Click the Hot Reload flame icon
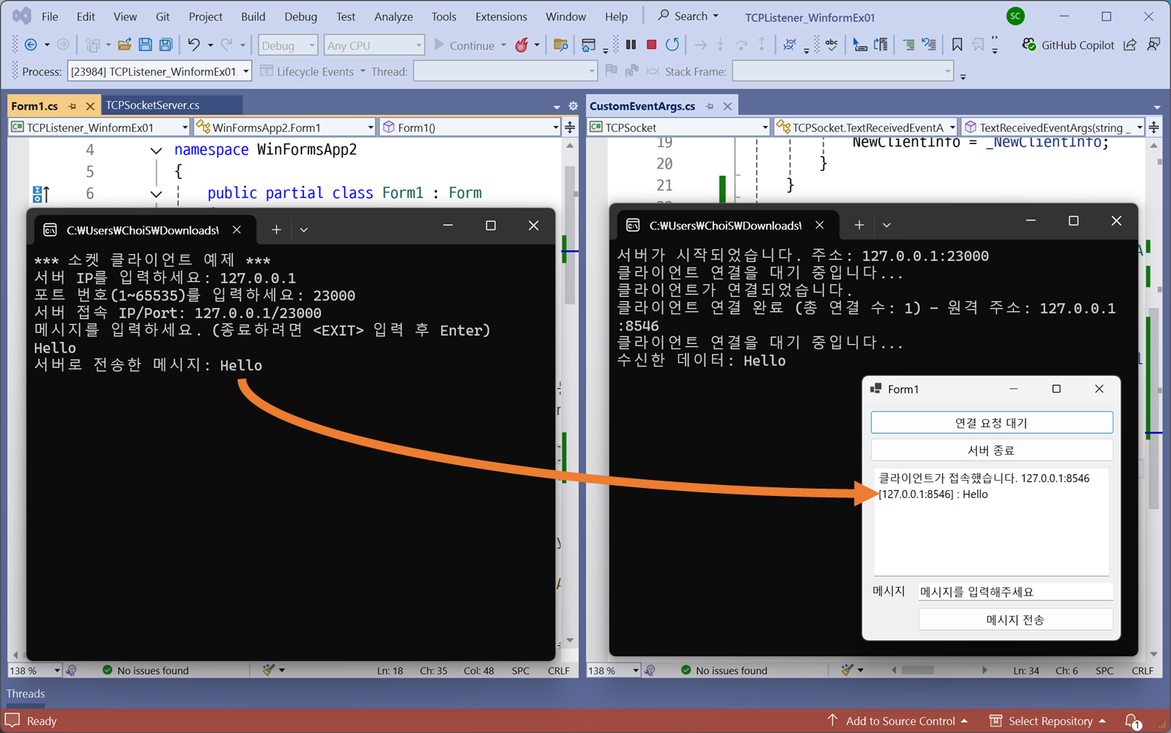The height and width of the screenshot is (733, 1171). 522,45
